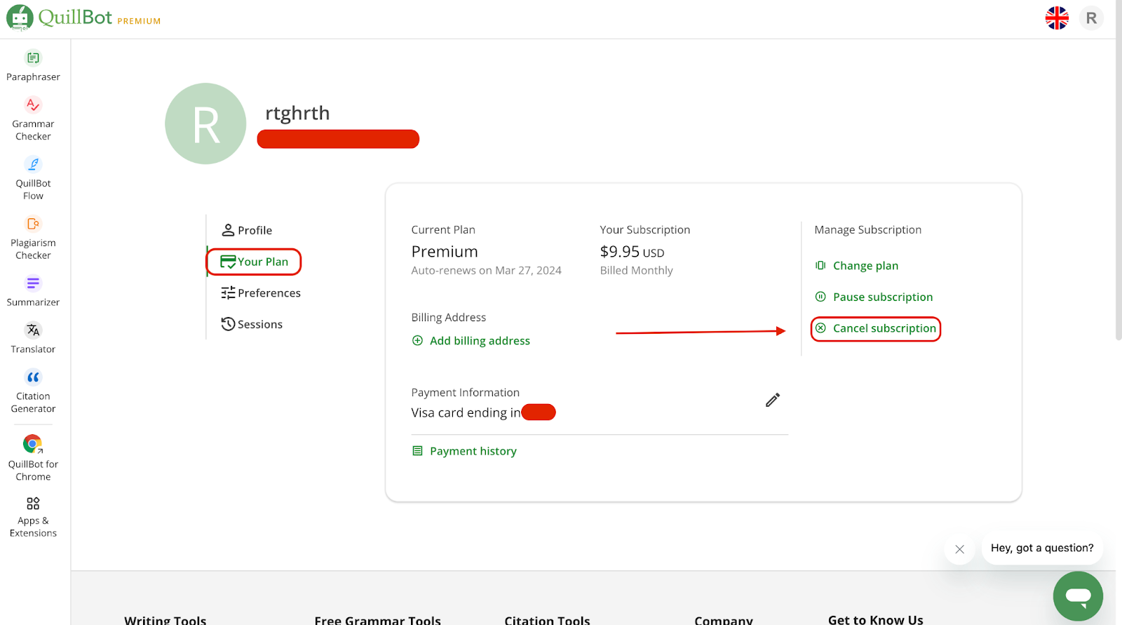Click the 'Hey, got a question?' message
The width and height of the screenshot is (1122, 625).
pyautogui.click(x=1042, y=548)
